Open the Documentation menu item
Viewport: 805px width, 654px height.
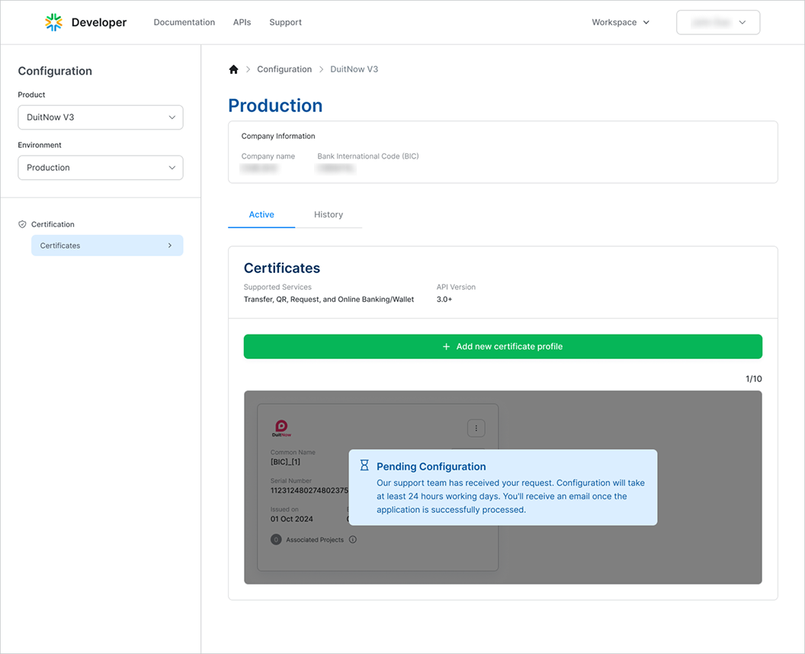[184, 23]
